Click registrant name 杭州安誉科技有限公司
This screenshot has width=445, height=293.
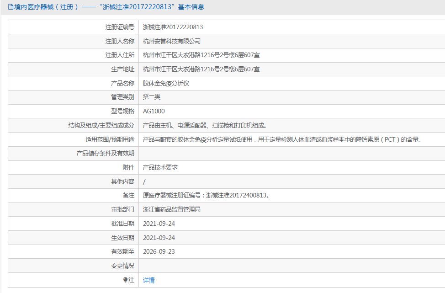point(172,41)
